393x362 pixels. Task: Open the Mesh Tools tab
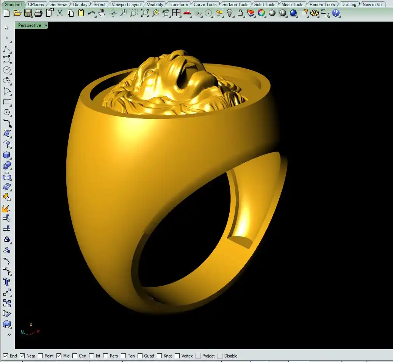[292, 5]
